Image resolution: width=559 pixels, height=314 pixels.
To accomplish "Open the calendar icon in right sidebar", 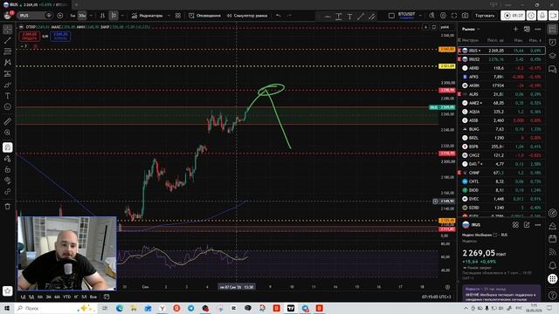I will click(x=553, y=238).
